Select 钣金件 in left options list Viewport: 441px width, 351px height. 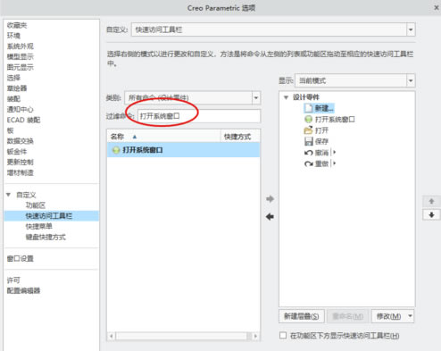(x=17, y=152)
